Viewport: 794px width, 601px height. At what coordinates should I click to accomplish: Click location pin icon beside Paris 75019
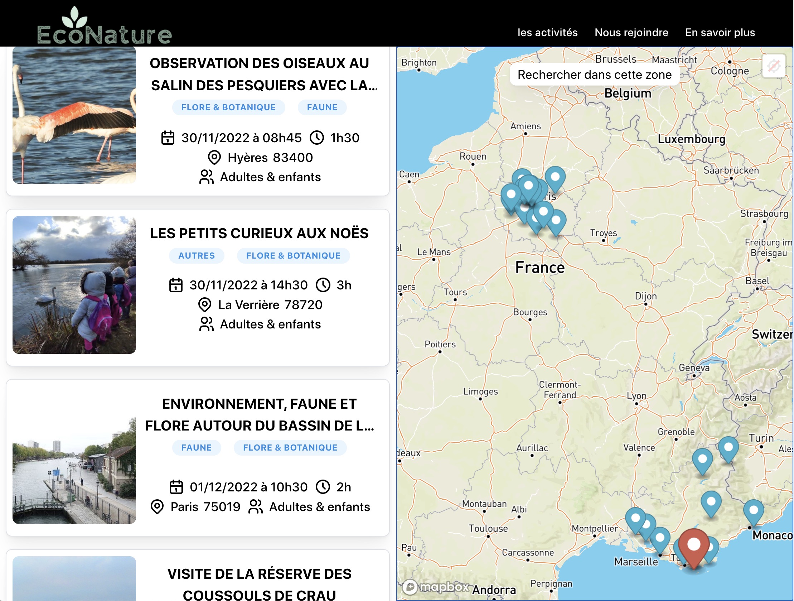157,507
